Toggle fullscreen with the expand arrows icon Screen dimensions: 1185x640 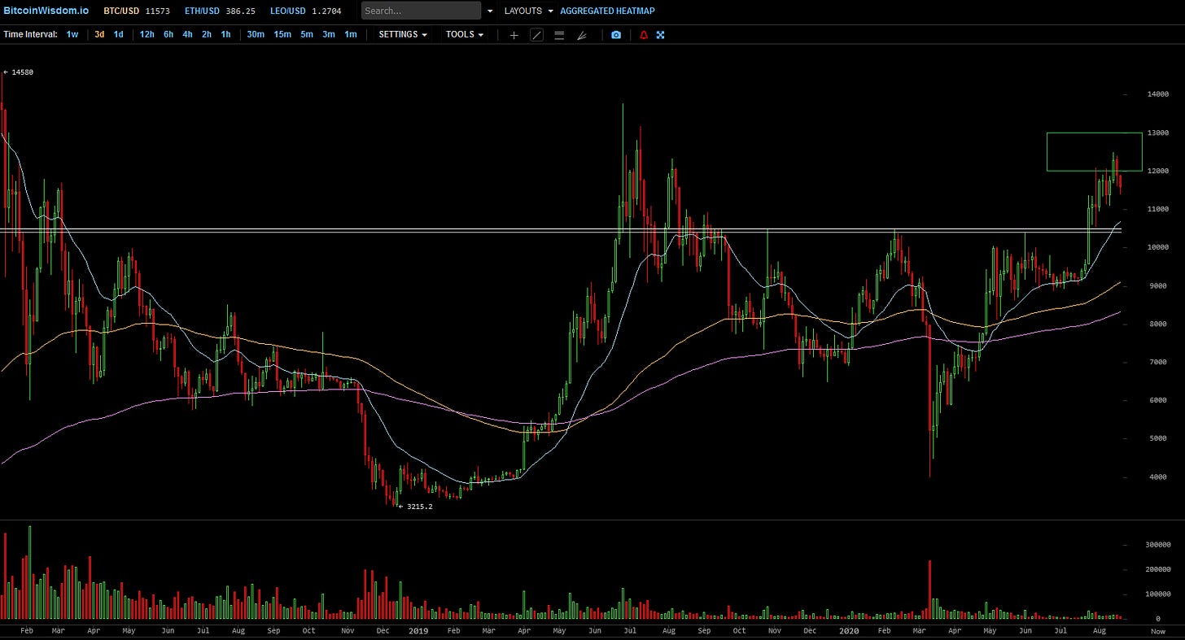(x=661, y=35)
